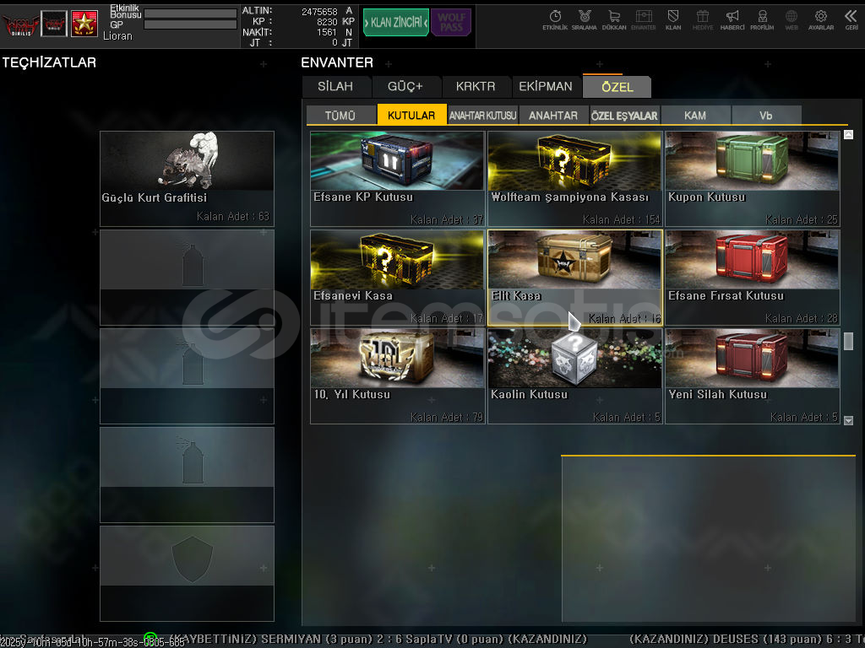The width and height of the screenshot is (865, 648).
Task: Open the Anahtar sub-tab
Action: [553, 115]
